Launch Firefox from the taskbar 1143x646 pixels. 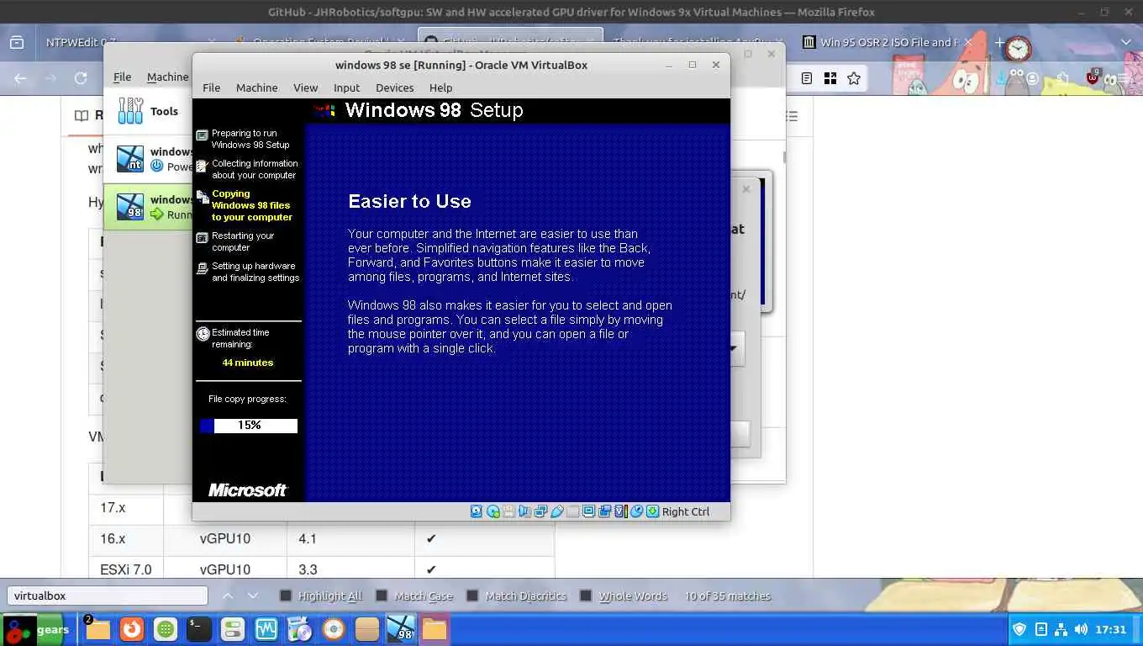tap(130, 629)
